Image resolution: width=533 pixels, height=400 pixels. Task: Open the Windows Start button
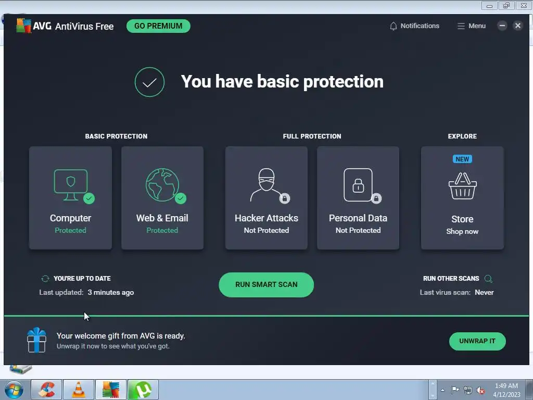point(14,390)
